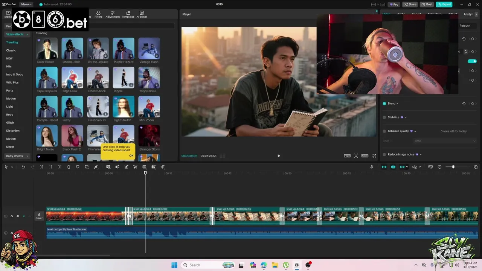This screenshot has width=482, height=271.
Task: Hide the video track with eye icon
Action: 18,216
